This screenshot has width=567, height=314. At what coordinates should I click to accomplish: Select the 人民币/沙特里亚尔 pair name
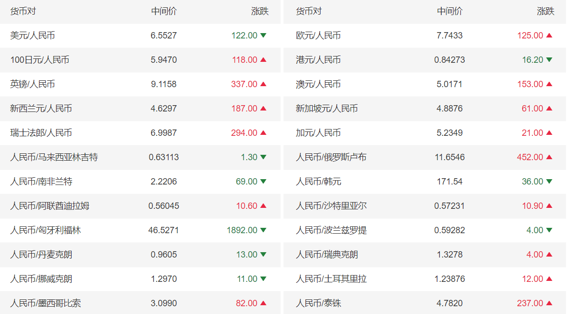tap(331, 205)
